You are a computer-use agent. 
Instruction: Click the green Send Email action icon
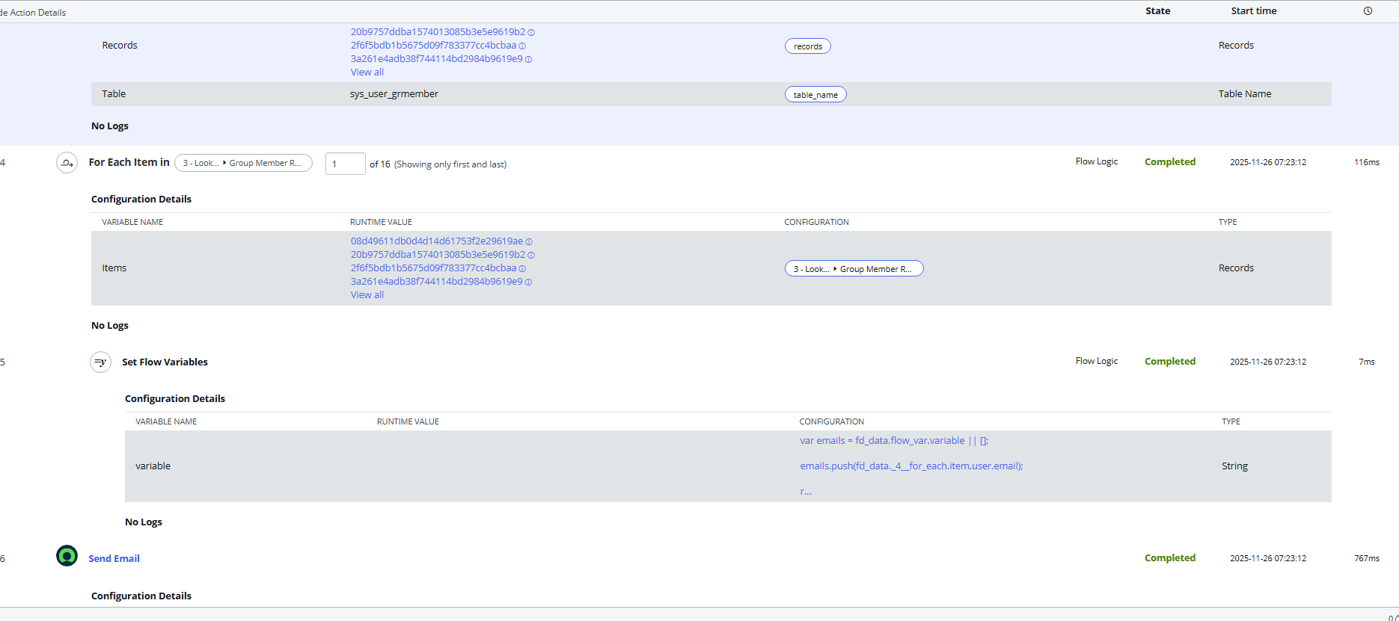point(67,556)
